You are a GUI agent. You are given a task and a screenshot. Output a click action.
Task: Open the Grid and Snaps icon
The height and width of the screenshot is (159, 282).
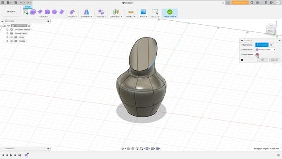(152, 148)
